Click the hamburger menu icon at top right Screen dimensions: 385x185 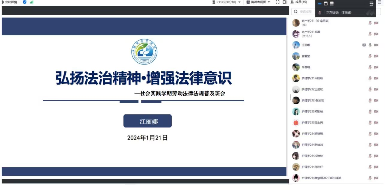(379, 2)
